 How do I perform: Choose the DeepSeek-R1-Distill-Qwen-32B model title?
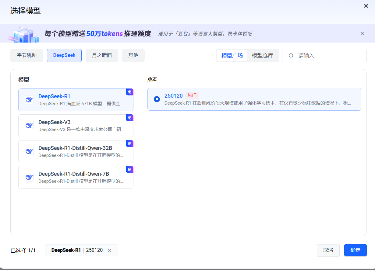75,148
